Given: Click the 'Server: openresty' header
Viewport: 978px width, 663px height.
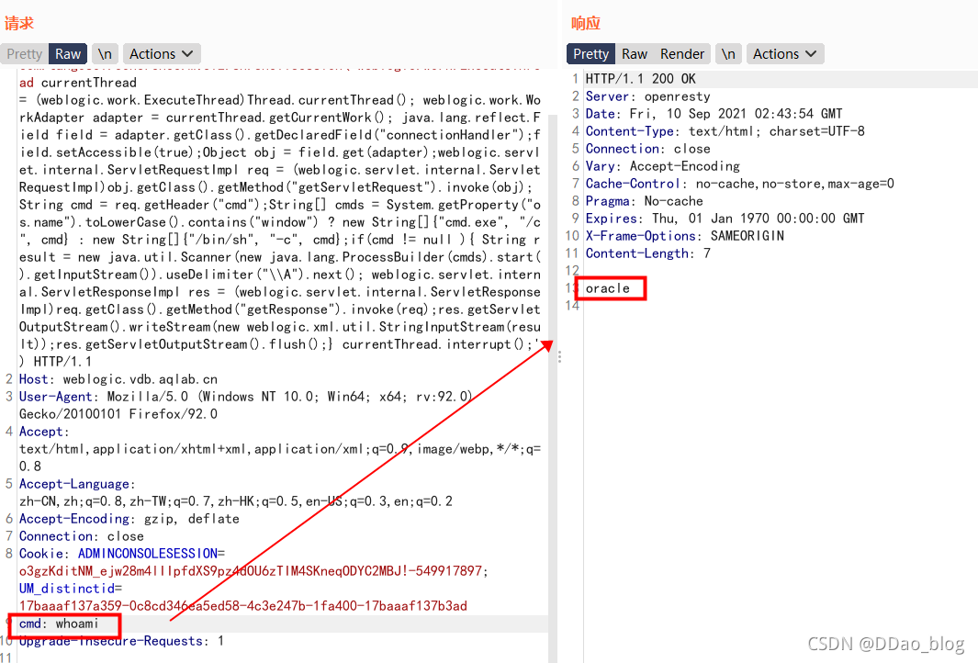Looking at the screenshot, I should (647, 96).
